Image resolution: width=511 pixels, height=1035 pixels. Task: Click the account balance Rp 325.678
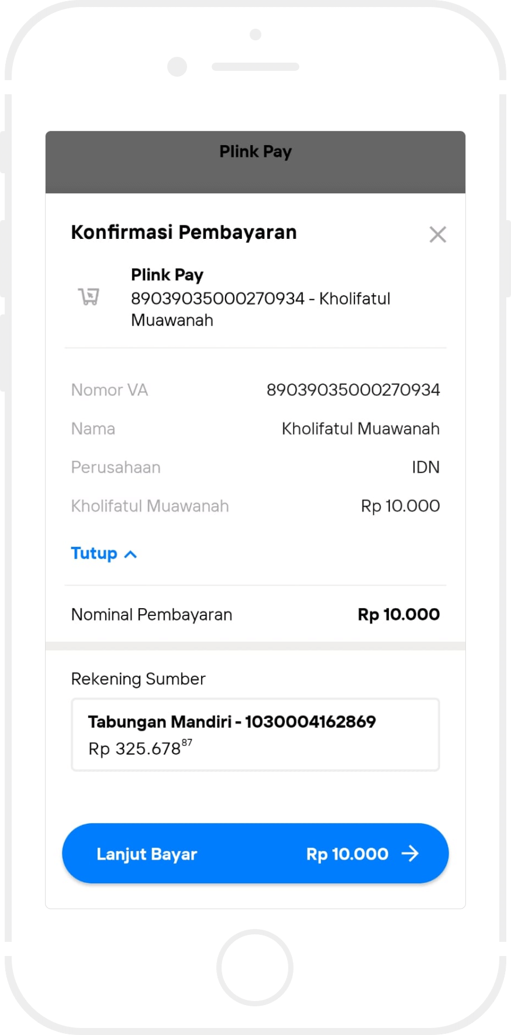[139, 748]
